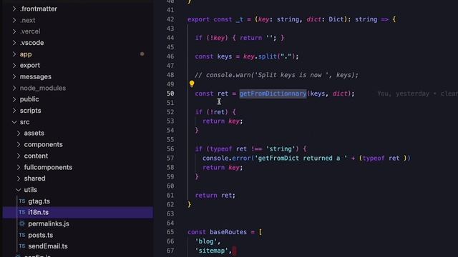Click line number 42 in gutter

coord(170,19)
